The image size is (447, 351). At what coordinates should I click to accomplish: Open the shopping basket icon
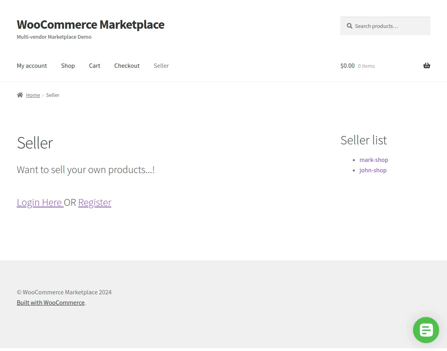(426, 66)
